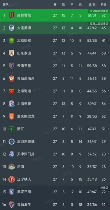Click the Shanghai Port (上海海港) red badge
110x210 pixels.
point(12,91)
